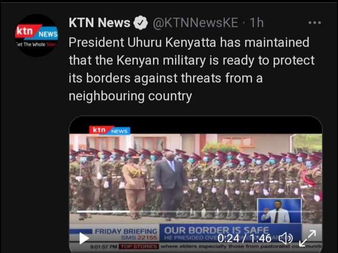Select the tweet text about President Uhuru Kenyatta
338x253 pixels.
(x=192, y=69)
